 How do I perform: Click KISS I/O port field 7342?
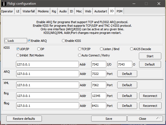99,64
